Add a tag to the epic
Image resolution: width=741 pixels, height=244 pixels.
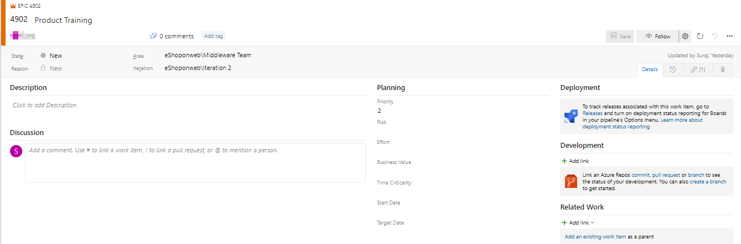click(x=213, y=36)
